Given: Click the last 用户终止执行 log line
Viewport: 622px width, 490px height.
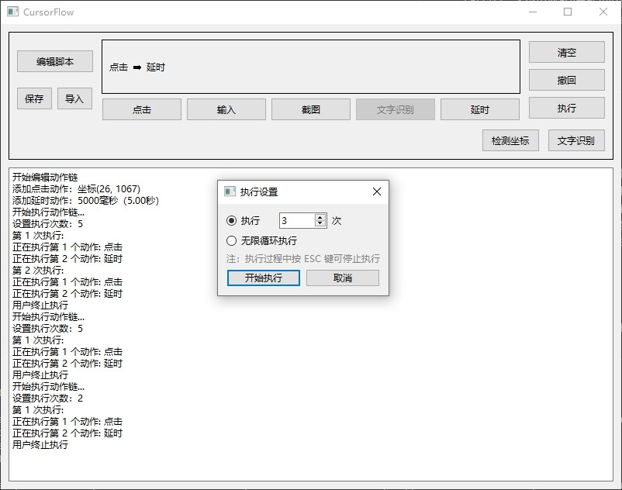Looking at the screenshot, I should click(40, 445).
